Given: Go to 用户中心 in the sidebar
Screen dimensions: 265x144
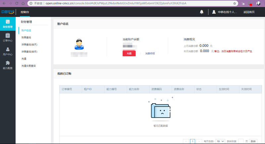Looking at the screenshot, I should click(7, 51).
